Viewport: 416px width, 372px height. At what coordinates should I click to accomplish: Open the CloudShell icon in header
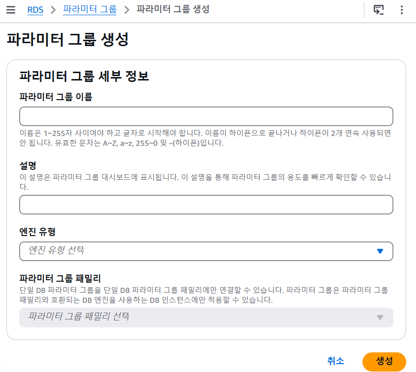(379, 10)
